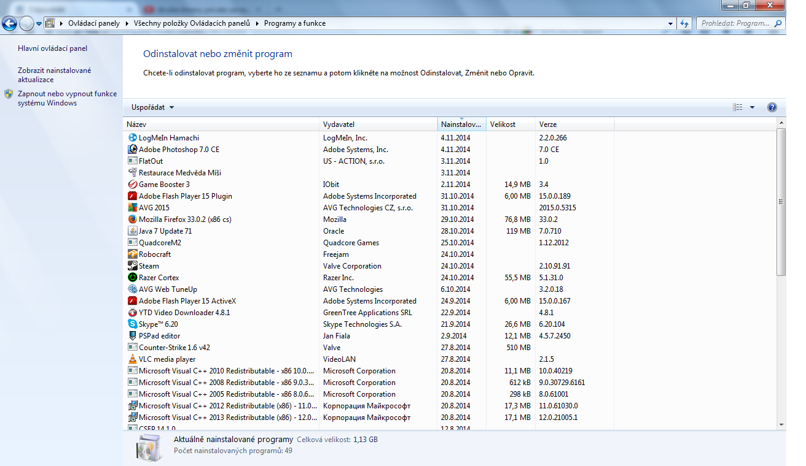Open help with the blue question mark icon

tap(772, 107)
